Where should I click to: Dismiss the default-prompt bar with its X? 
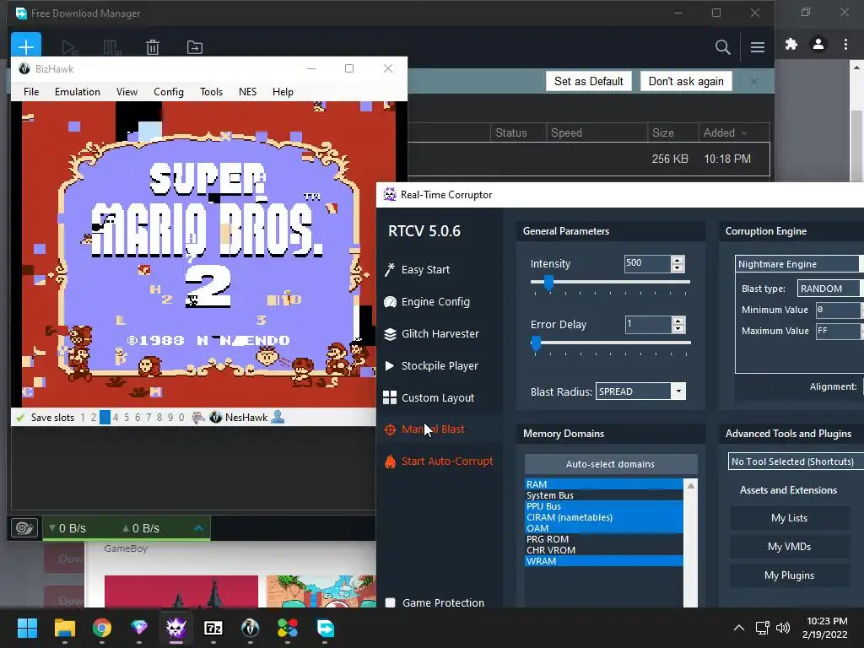753,81
